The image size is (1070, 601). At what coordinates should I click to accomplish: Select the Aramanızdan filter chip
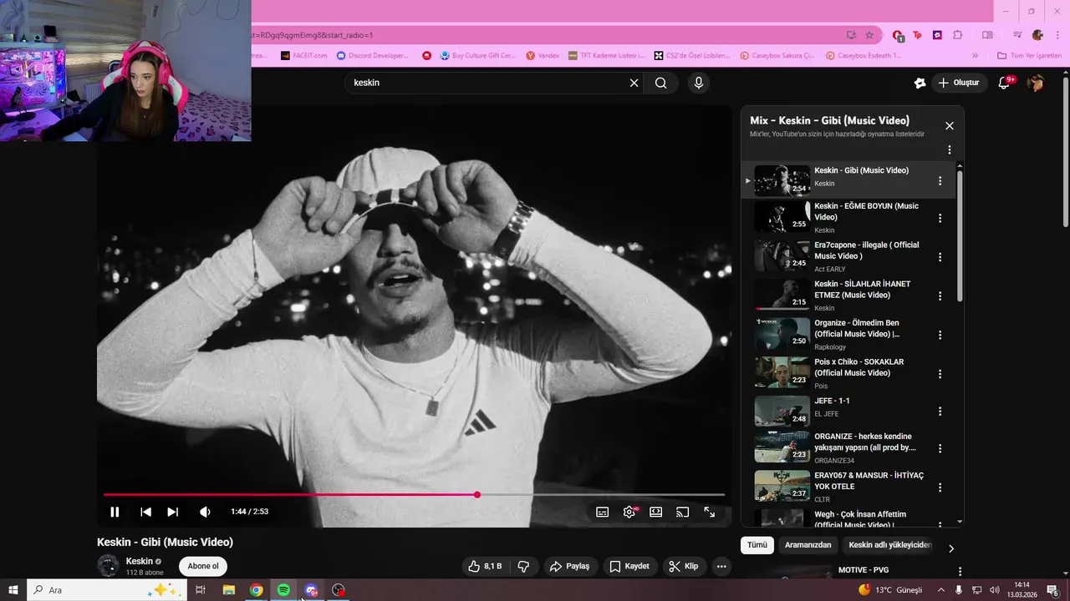(808, 545)
